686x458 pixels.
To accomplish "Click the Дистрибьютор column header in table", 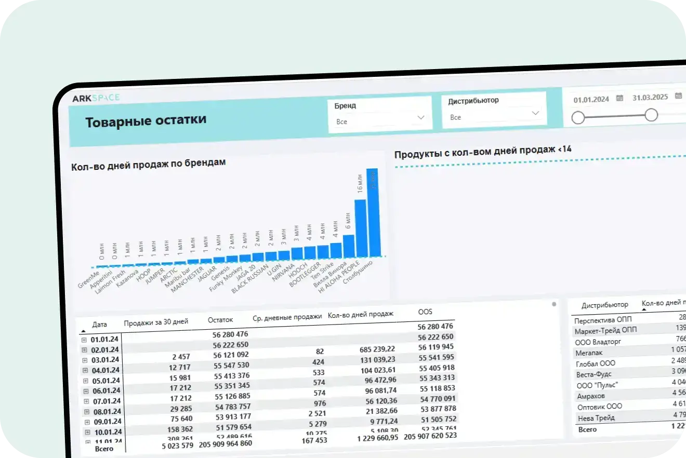I will pyautogui.click(x=604, y=305).
